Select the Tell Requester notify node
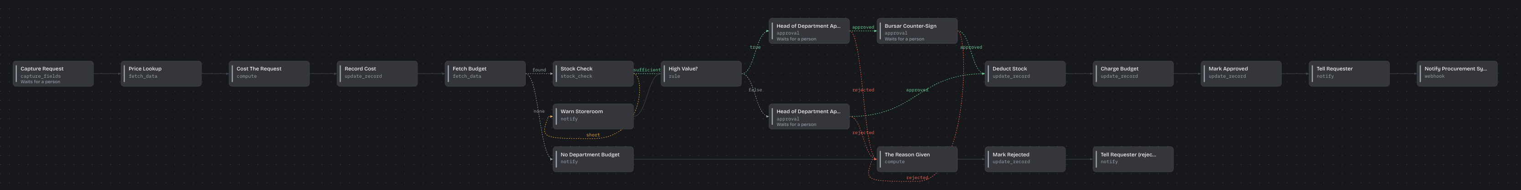 [x=1350, y=74]
